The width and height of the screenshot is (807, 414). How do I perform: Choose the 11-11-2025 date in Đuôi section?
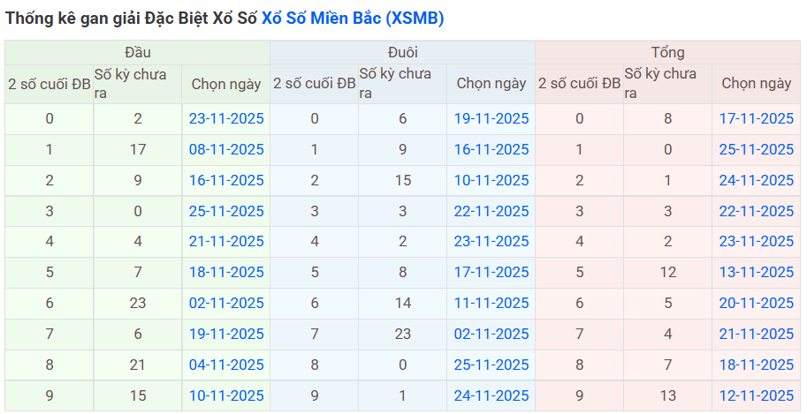491,303
